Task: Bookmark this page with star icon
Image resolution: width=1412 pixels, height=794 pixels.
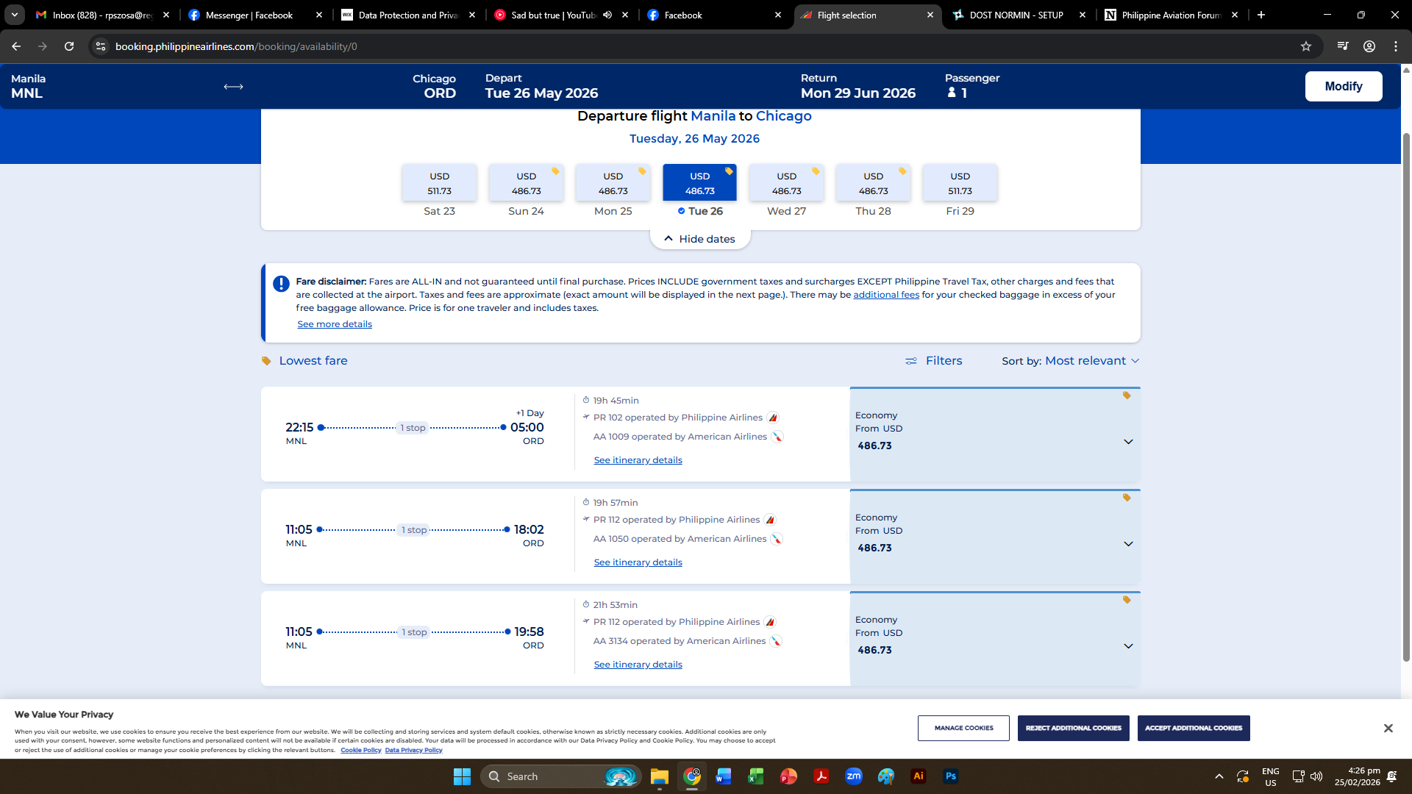Action: click(x=1306, y=46)
